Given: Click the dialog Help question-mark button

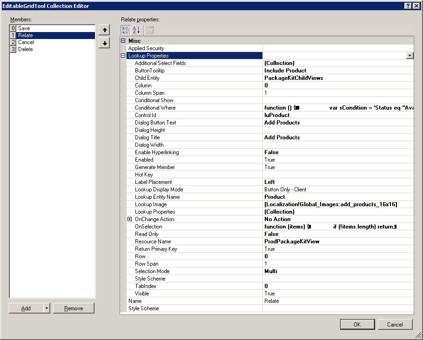Looking at the screenshot, I should coord(408,6).
